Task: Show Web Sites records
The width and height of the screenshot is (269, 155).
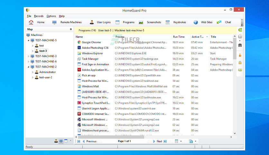Action: coord(203,22)
